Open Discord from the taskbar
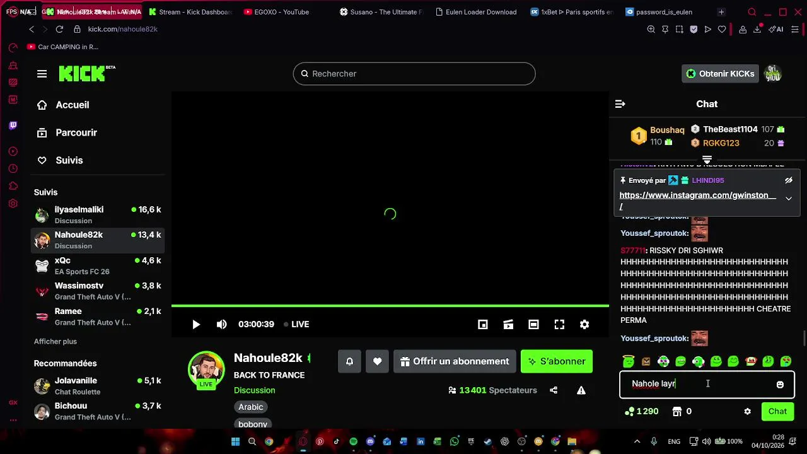Screen dimensions: 807x454 point(370,441)
